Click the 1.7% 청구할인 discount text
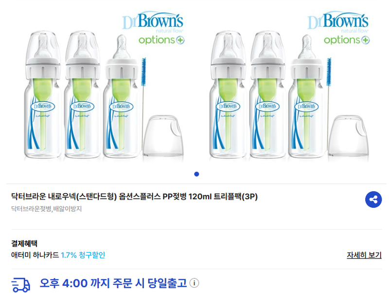This screenshot has width=389, height=293. coord(83,255)
